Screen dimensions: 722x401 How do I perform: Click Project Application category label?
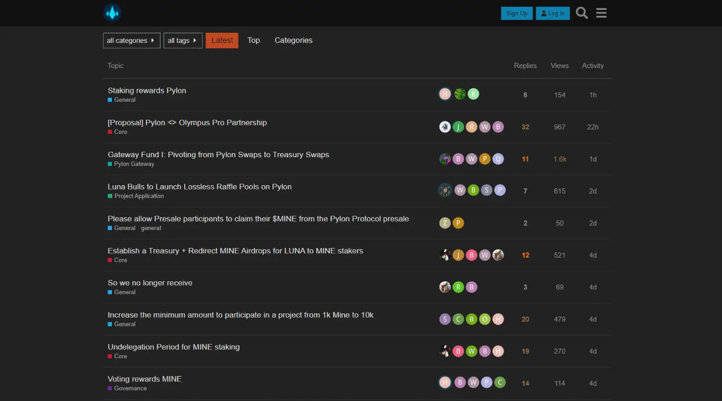136,196
